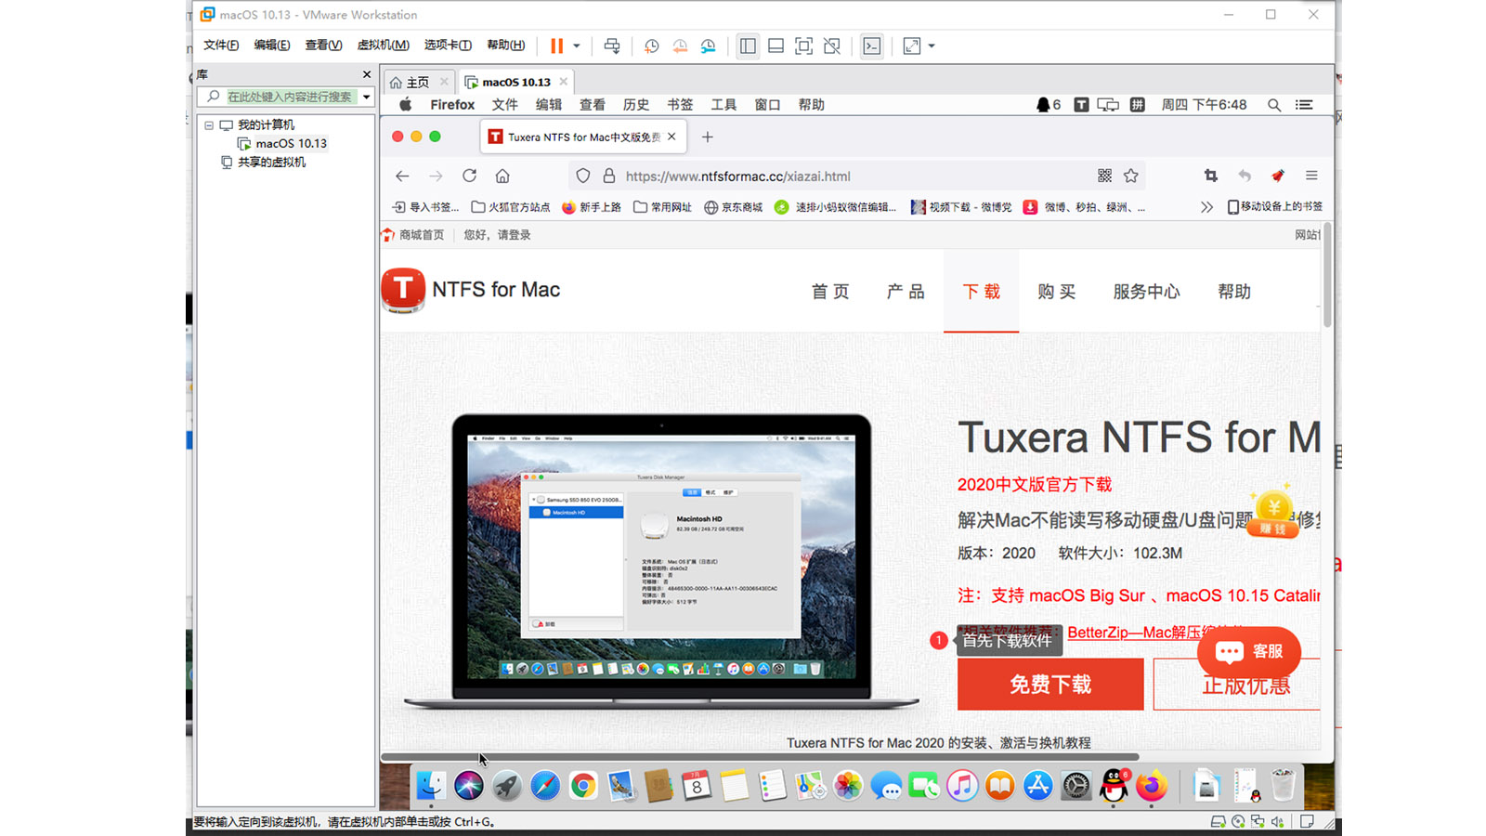Screen dimensions: 1486x836
Task: Go to 购买 page in site nav
Action: pos(1057,292)
